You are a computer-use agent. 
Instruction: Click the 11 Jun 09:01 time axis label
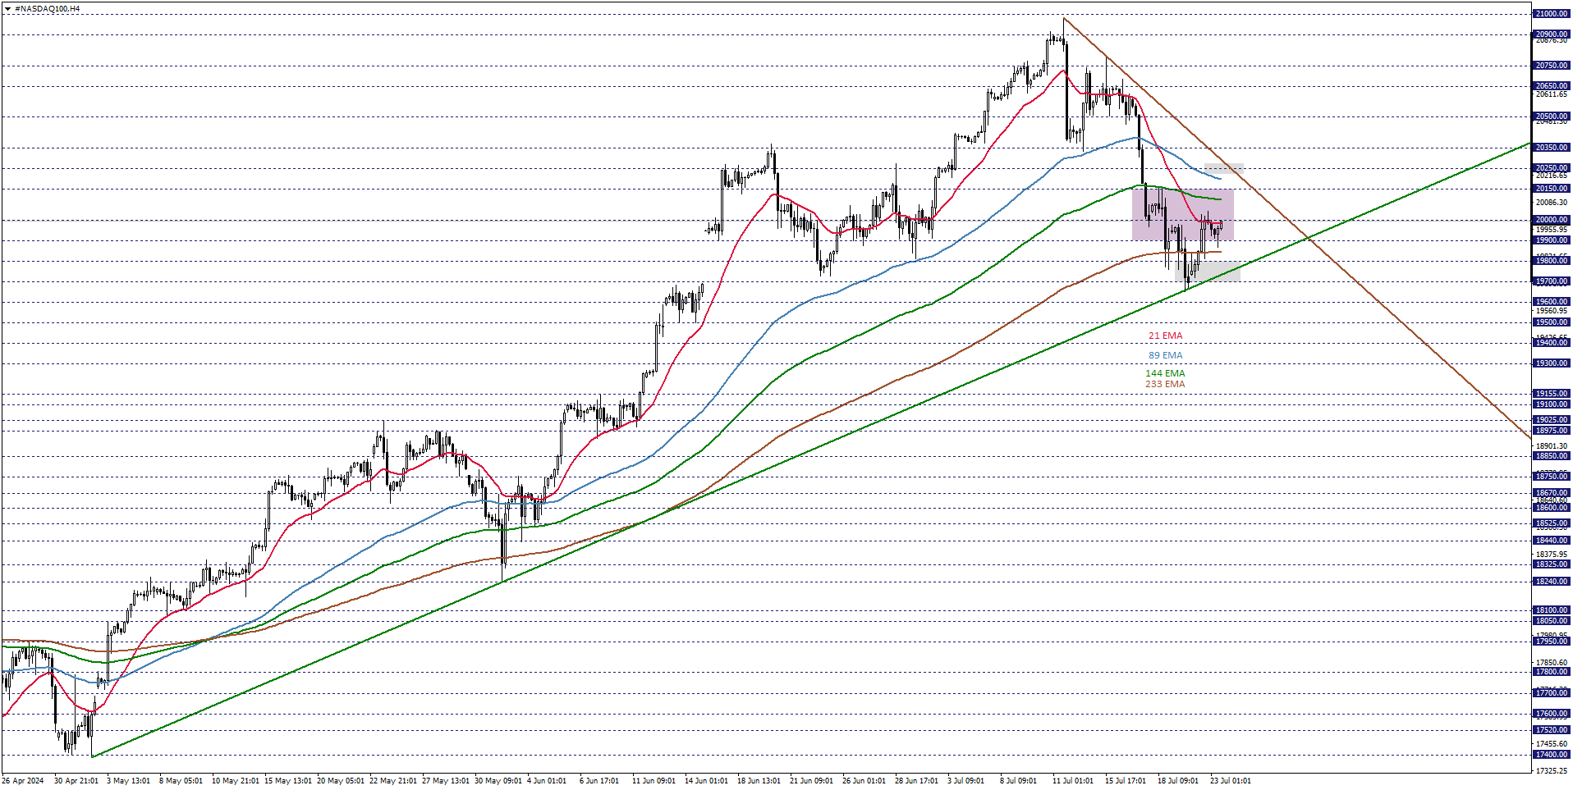[654, 781]
